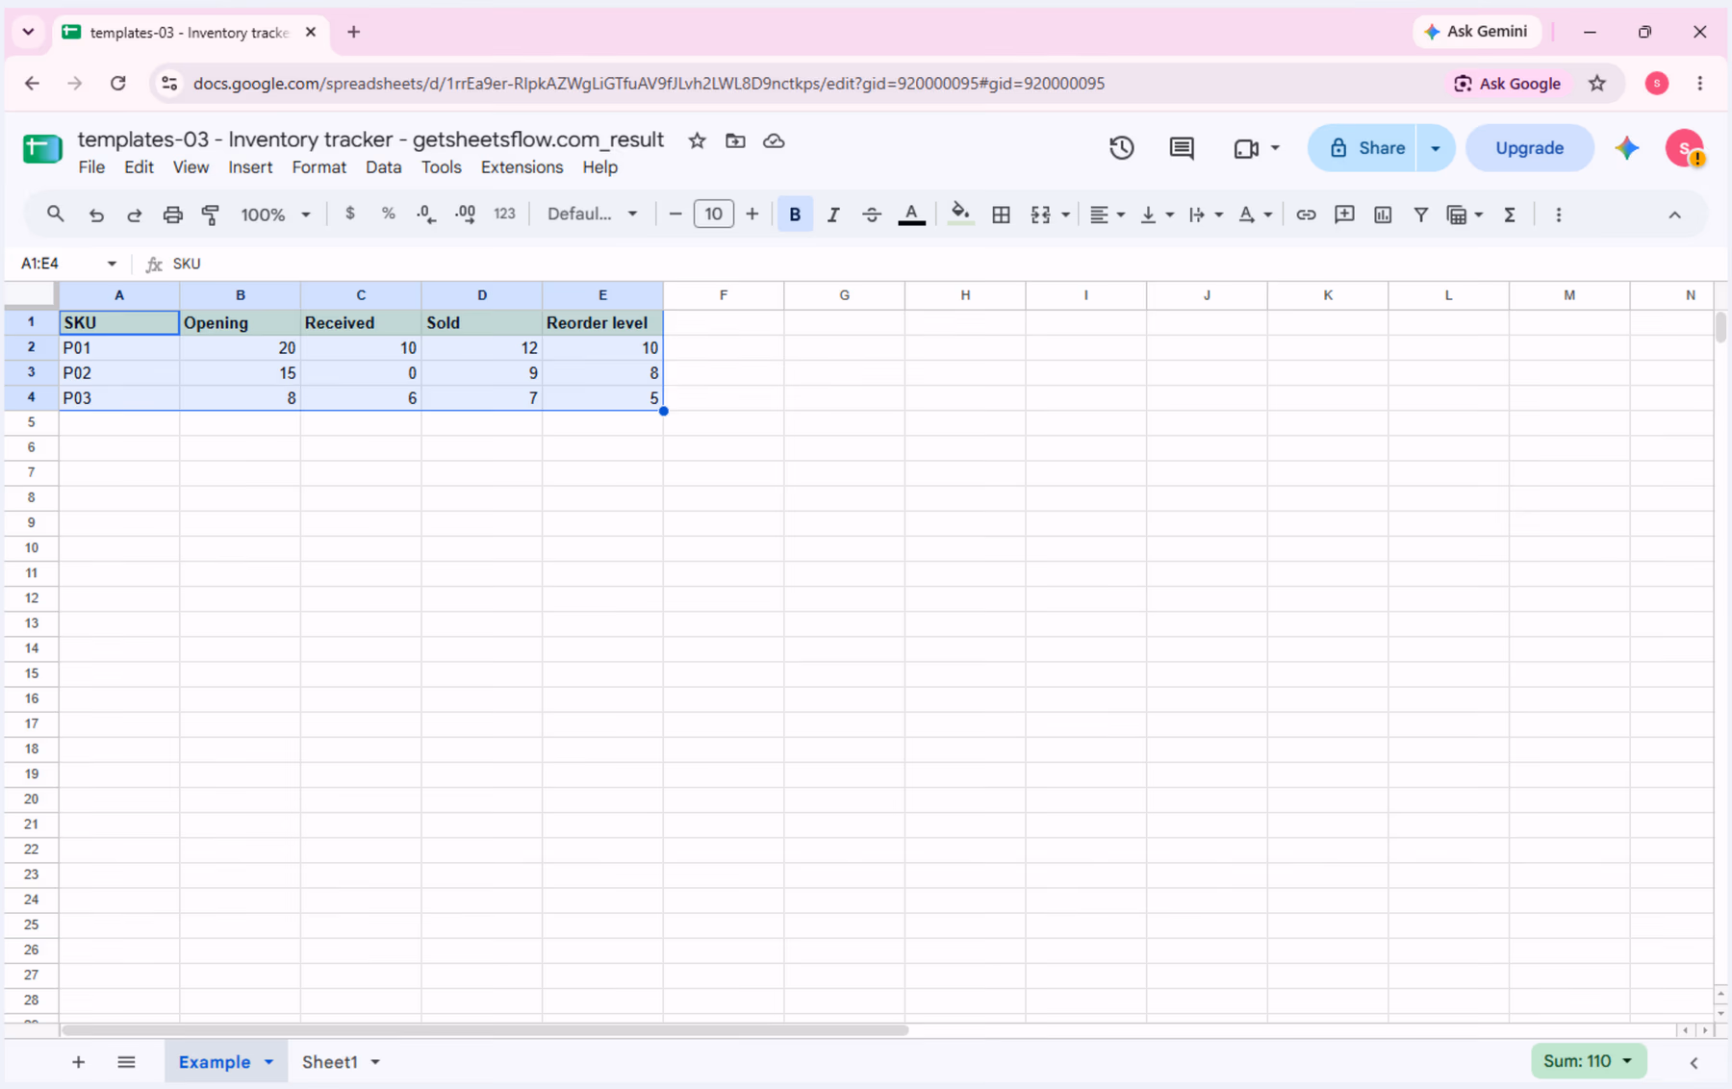Image resolution: width=1732 pixels, height=1089 pixels.
Task: Open the name box dropdown arrow
Action: 112,264
